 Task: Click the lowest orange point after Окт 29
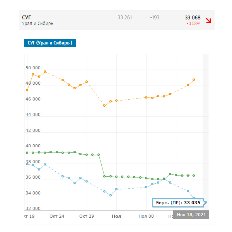tap(104, 106)
